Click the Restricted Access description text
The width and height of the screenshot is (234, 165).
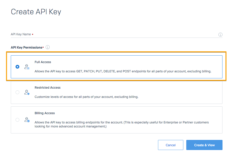87,97
